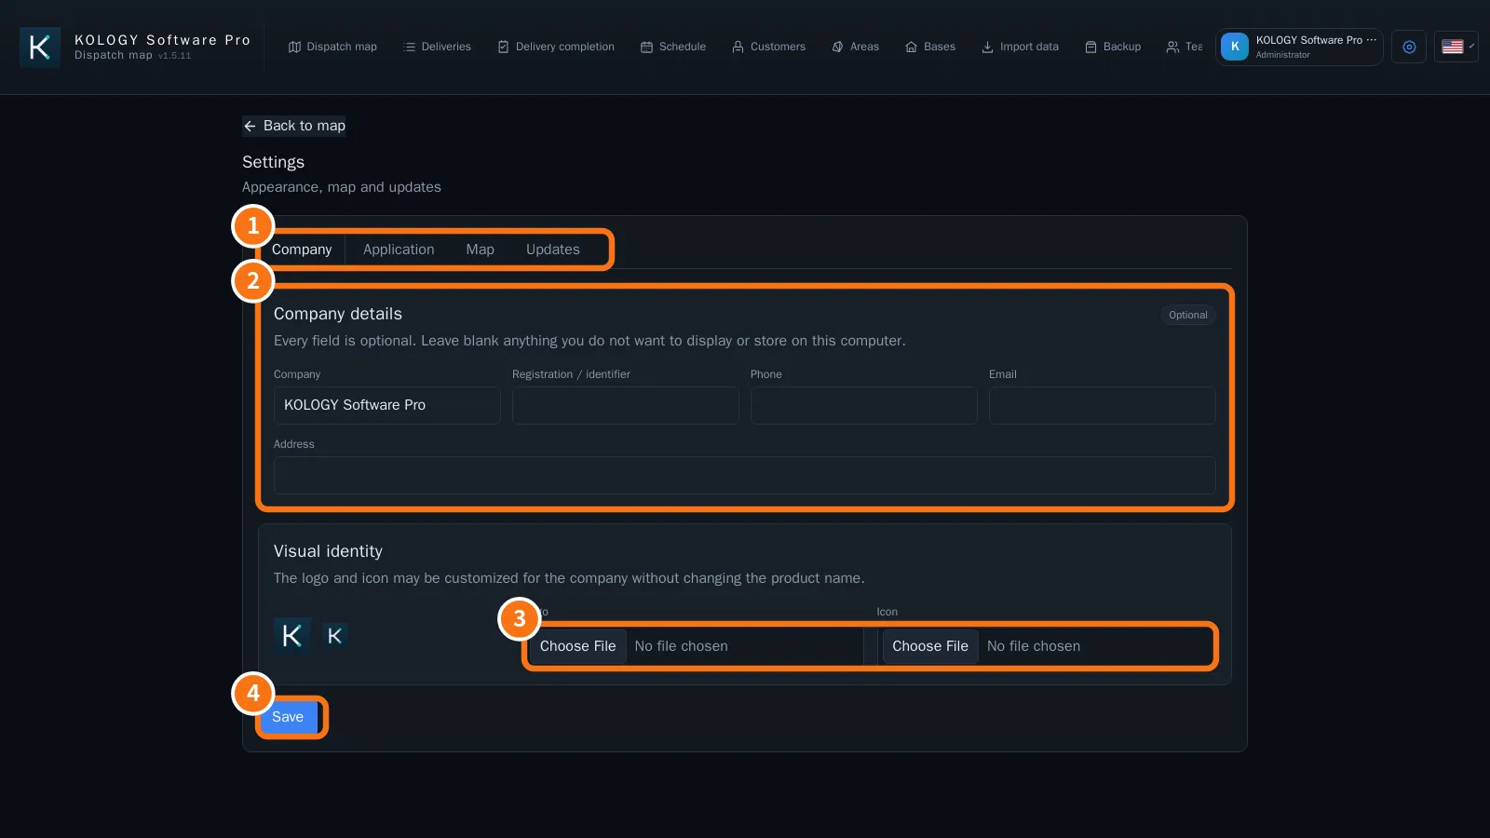The image size is (1490, 838).
Task: Open Import data page
Action: (x=1020, y=47)
